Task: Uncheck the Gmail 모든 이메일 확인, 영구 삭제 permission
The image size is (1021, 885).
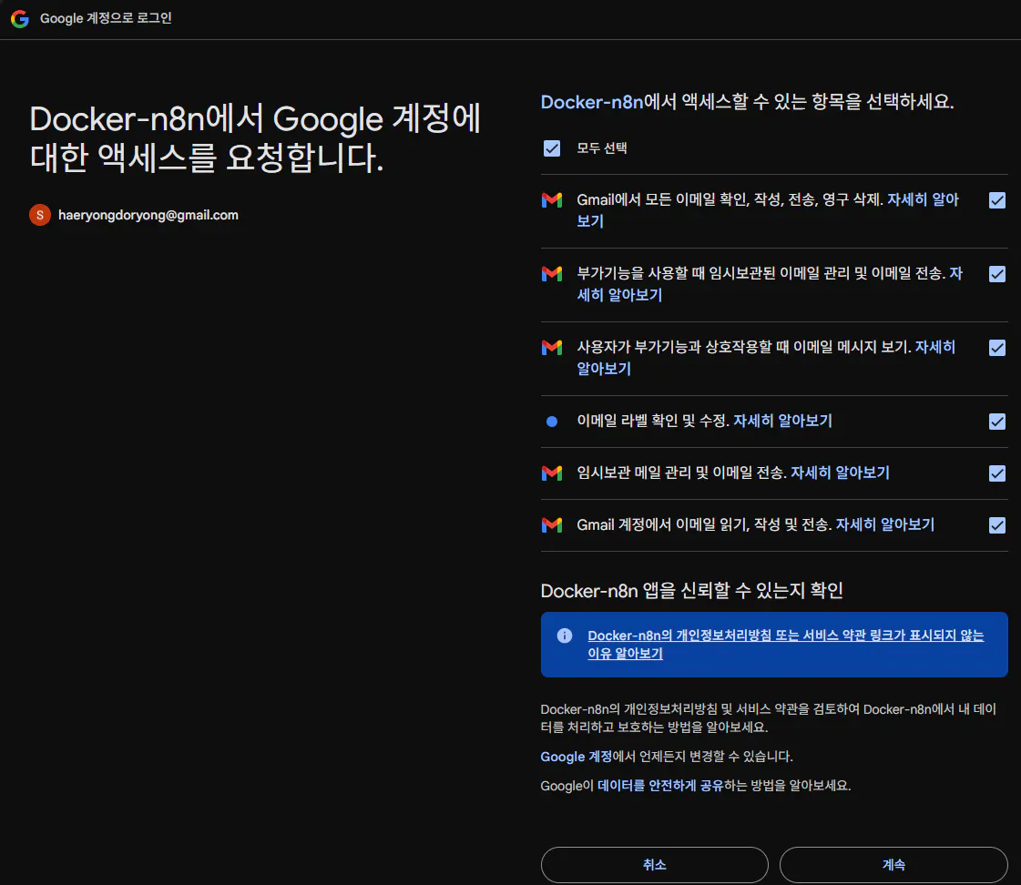Action: (x=997, y=199)
